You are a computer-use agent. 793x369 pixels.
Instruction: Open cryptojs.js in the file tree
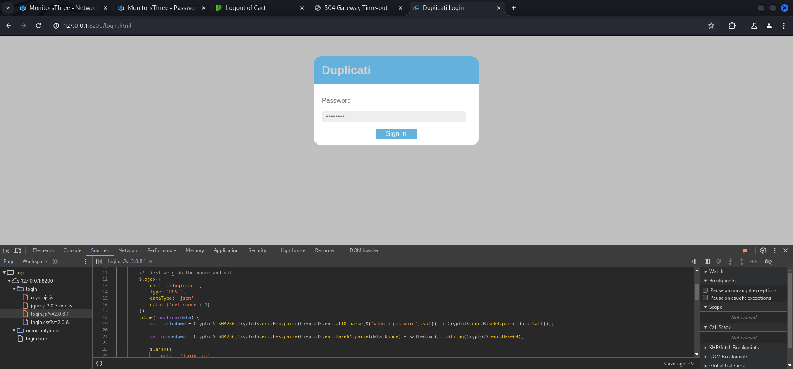42,298
